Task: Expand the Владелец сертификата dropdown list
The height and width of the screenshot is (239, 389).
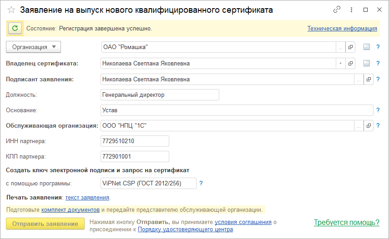Action: (x=340, y=64)
